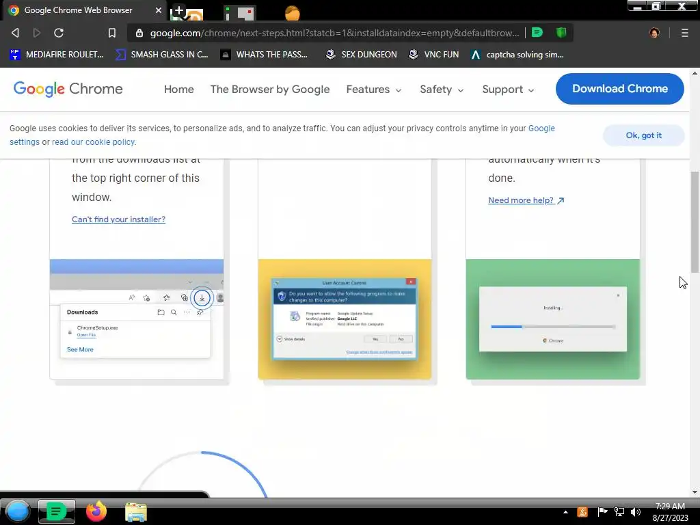Open the WHATS THE PASS... bookmark

pyautogui.click(x=264, y=55)
